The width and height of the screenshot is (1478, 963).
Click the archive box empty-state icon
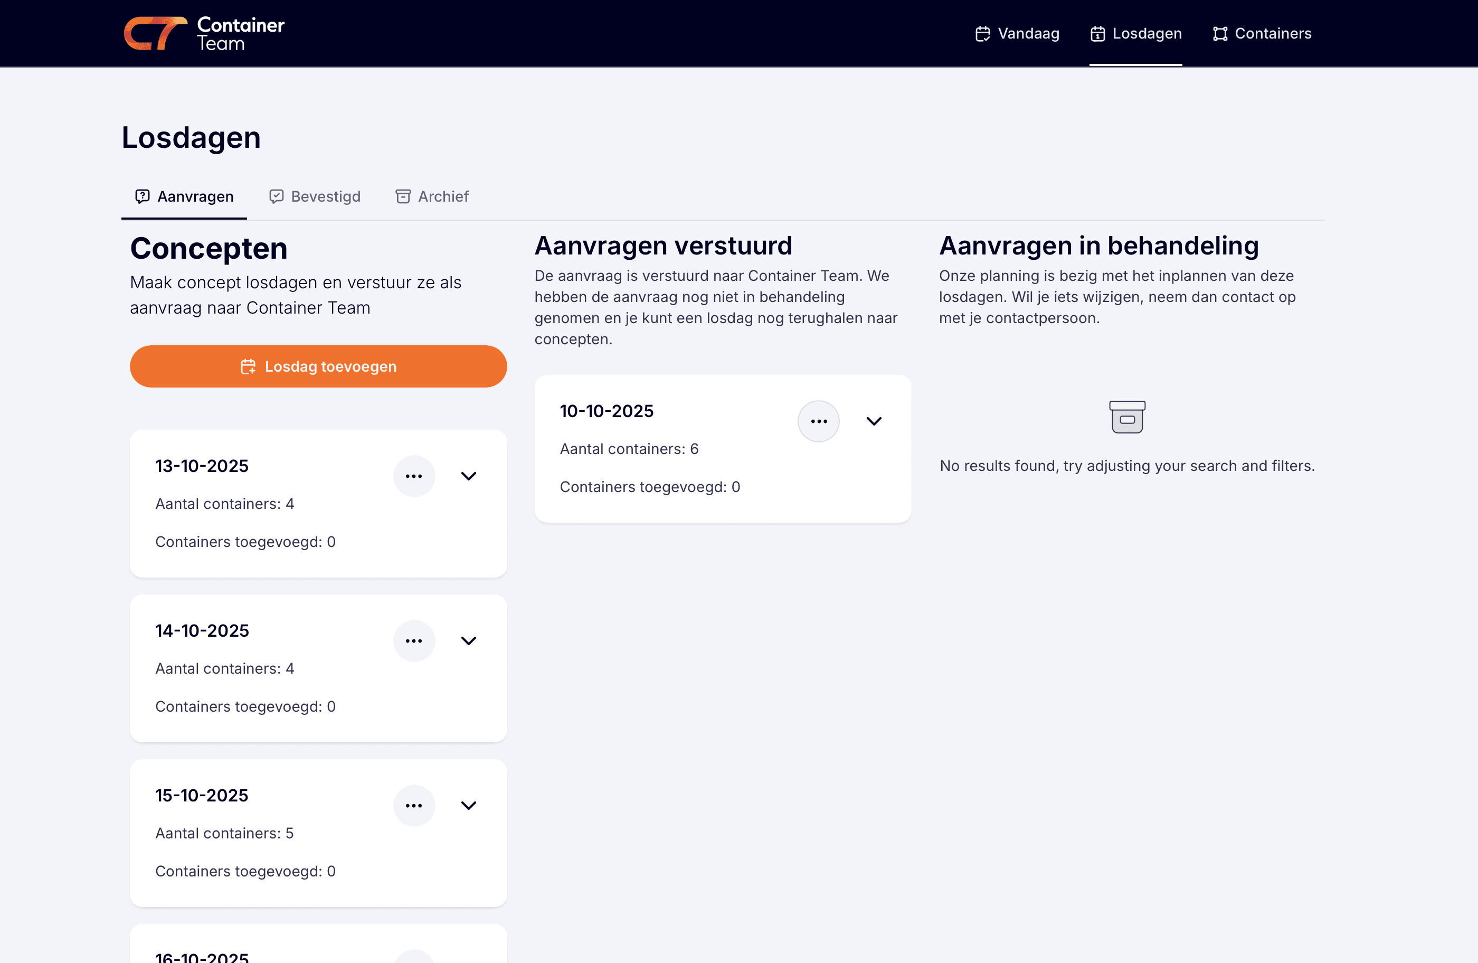tap(1126, 417)
